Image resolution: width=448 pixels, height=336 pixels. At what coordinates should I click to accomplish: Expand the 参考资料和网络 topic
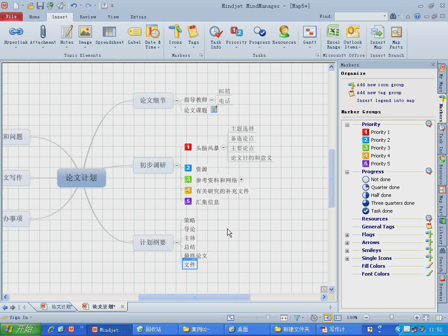241,179
